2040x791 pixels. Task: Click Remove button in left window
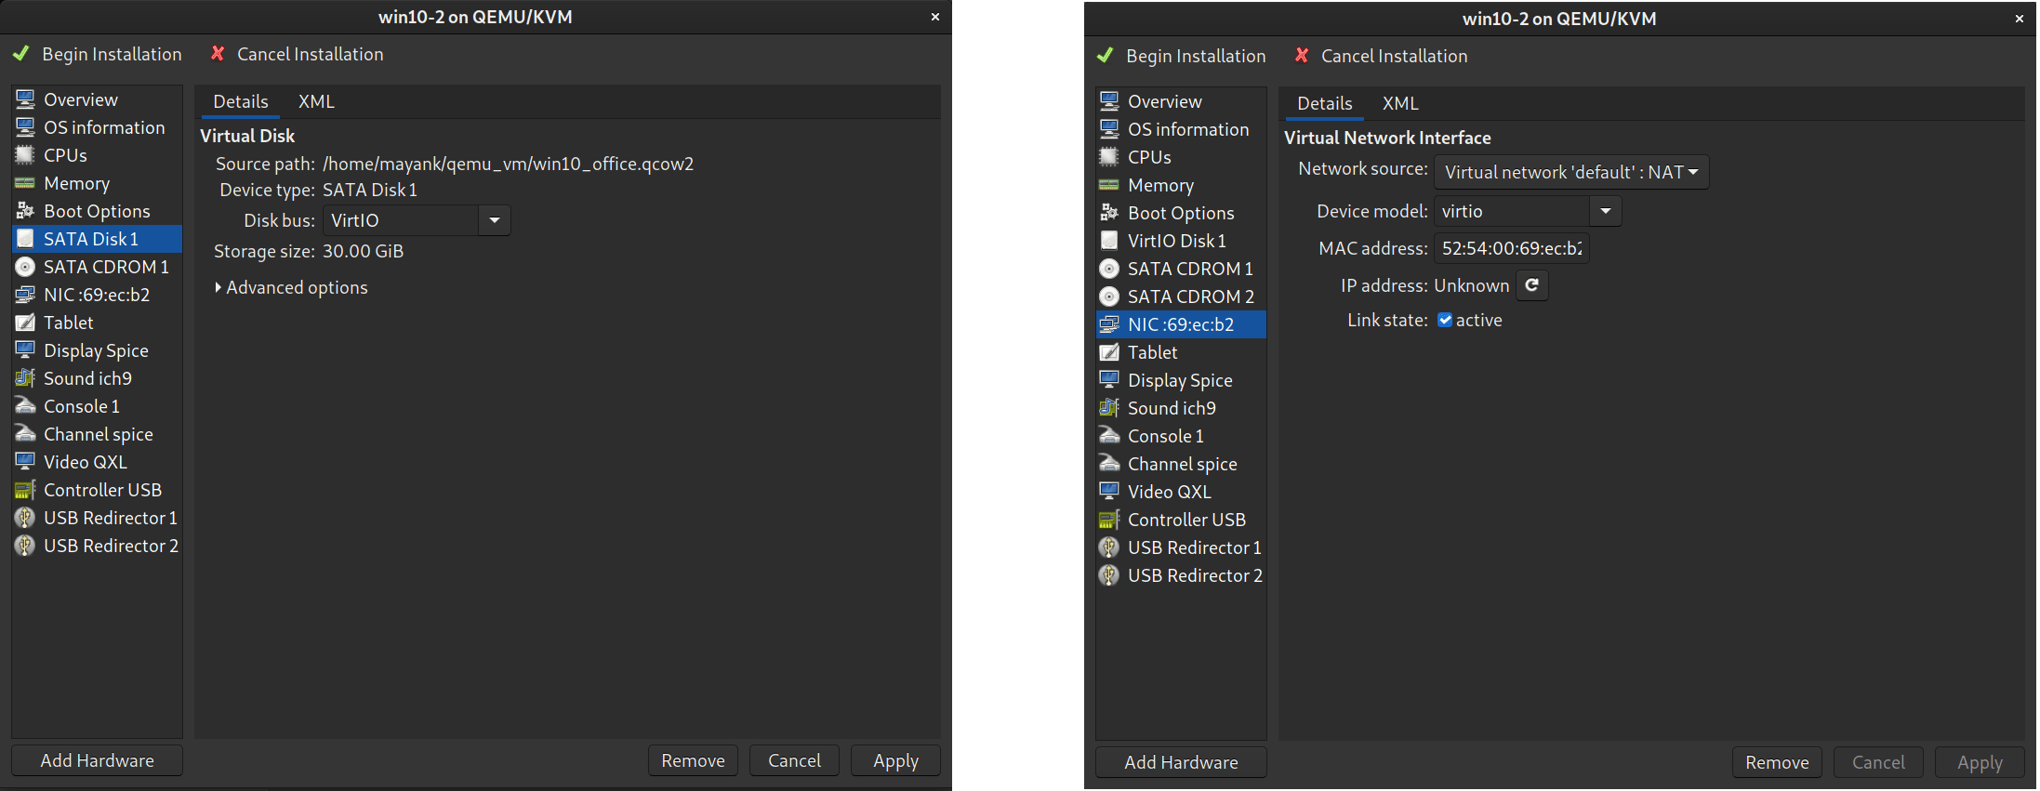click(693, 760)
